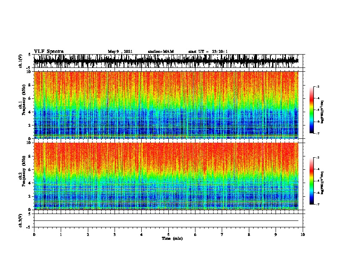Click the "4" kHz tick on ch.1 spectrogram
Screen dimensions: 341x263
(x=30, y=112)
